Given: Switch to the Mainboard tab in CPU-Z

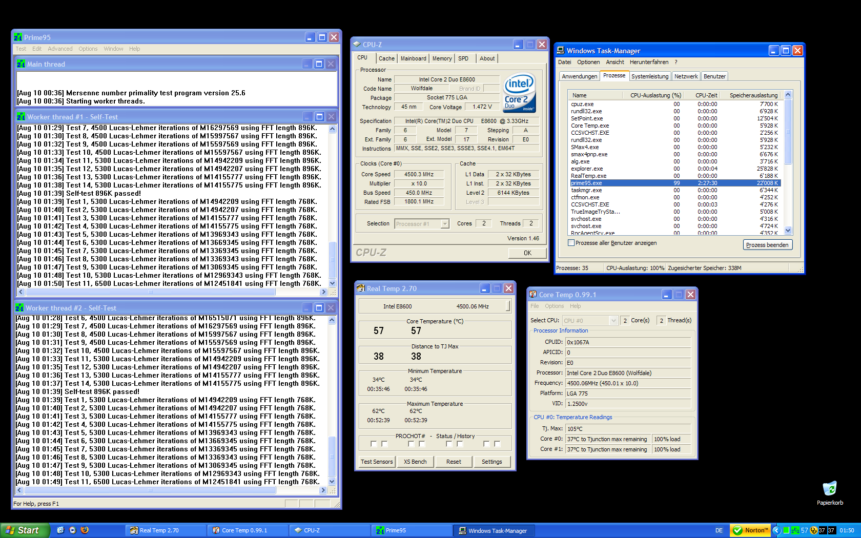Looking at the screenshot, I should tap(413, 58).
